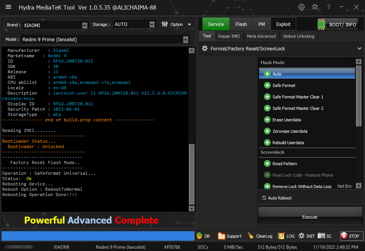365x251 pixels.
Task: Click the Execute button
Action: point(310,217)
